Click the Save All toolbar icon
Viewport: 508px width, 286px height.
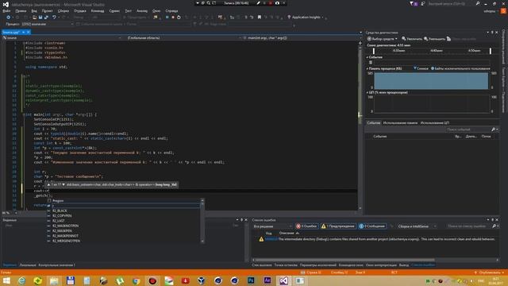pos(46,17)
